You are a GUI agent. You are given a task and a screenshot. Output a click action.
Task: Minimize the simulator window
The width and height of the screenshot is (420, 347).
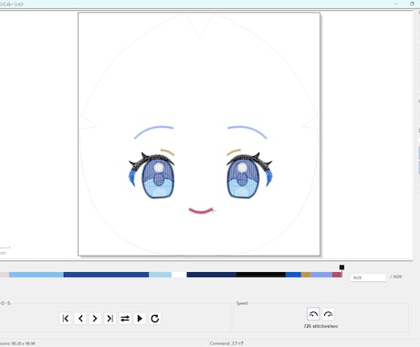point(396,4)
